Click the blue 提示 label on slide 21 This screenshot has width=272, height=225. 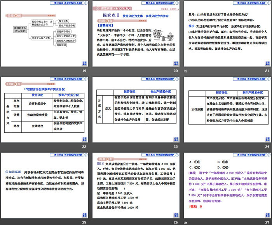pyautogui.click(x=191, y=26)
